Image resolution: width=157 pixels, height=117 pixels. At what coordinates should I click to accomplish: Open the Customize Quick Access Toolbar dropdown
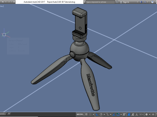click(14, 2)
